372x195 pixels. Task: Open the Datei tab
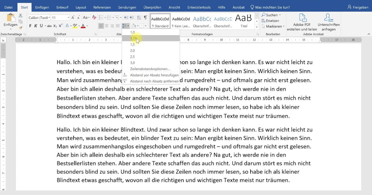9,7
